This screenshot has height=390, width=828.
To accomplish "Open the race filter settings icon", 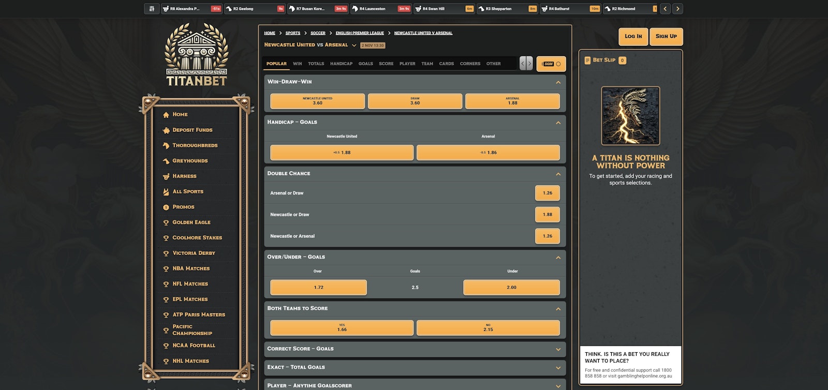I will 152,9.
